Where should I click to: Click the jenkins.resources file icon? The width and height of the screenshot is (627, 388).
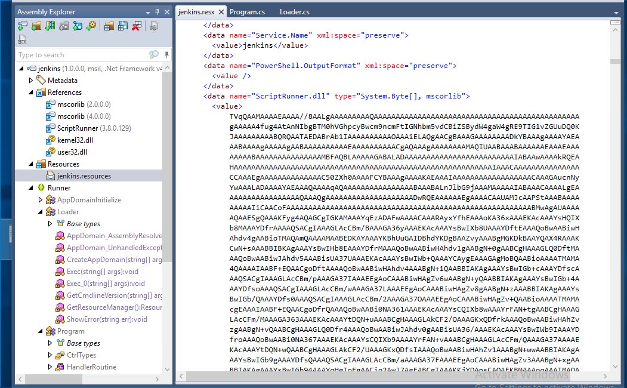pyautogui.click(x=50, y=175)
